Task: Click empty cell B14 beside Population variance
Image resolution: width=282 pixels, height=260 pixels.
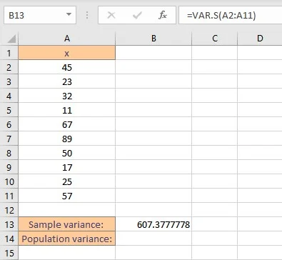Action: (153, 239)
